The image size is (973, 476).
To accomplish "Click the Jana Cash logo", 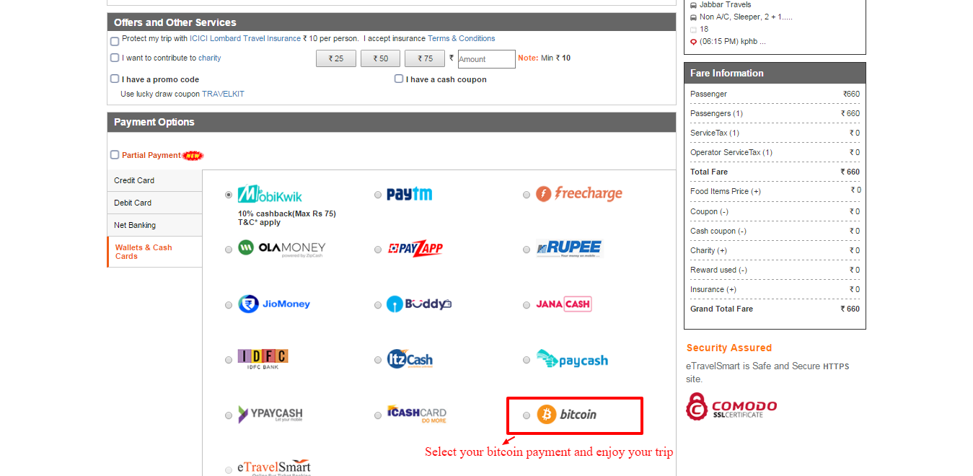I will [x=563, y=304].
